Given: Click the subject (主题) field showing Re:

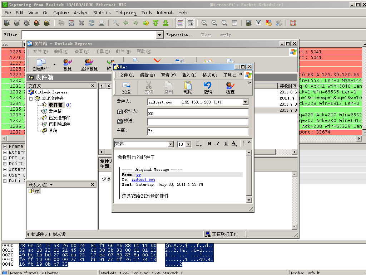Looking at the screenshot, I should pyautogui.click(x=198, y=131).
